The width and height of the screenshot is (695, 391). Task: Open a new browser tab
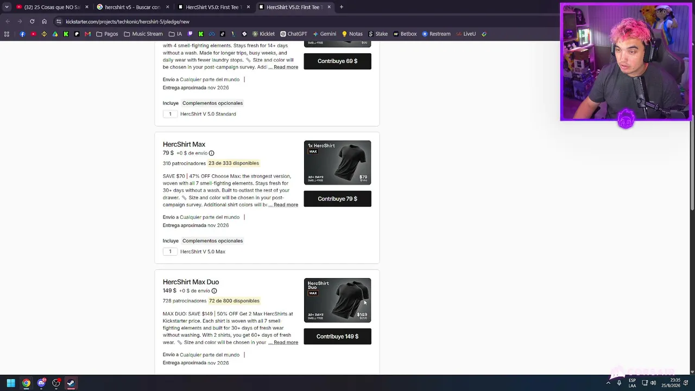click(342, 7)
